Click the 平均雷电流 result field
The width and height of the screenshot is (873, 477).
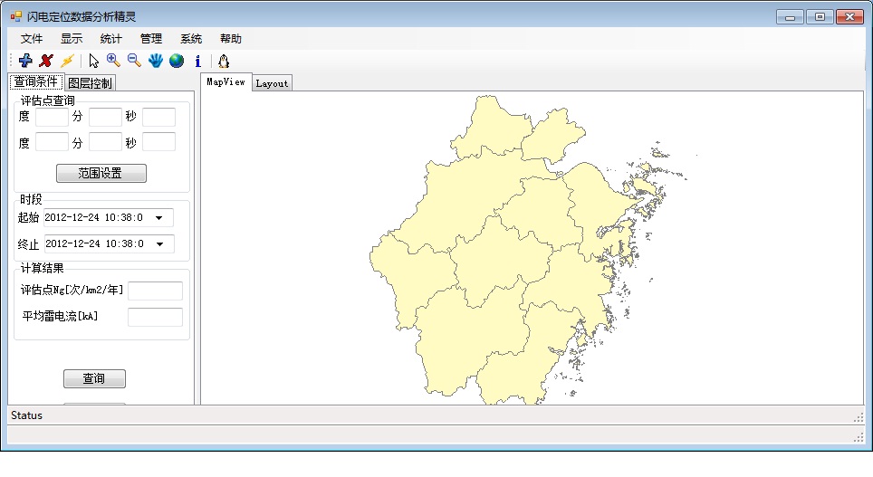click(x=155, y=317)
